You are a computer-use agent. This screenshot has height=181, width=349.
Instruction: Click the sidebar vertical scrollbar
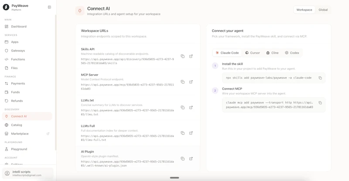[56, 82]
